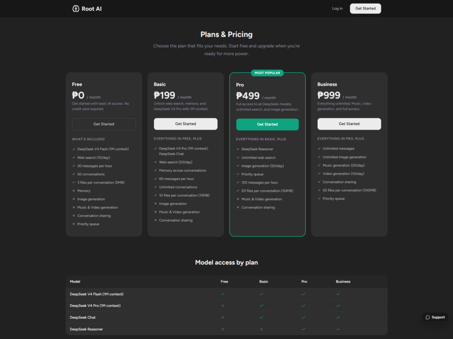Click the Basic column X for DeepSeek Reasoner
Image resolution: width=453 pixels, height=339 pixels.
point(261,329)
